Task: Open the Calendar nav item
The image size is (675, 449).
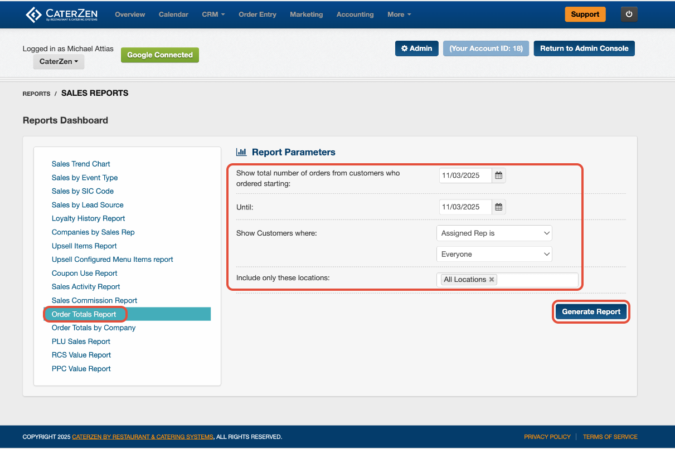Action: [173, 14]
